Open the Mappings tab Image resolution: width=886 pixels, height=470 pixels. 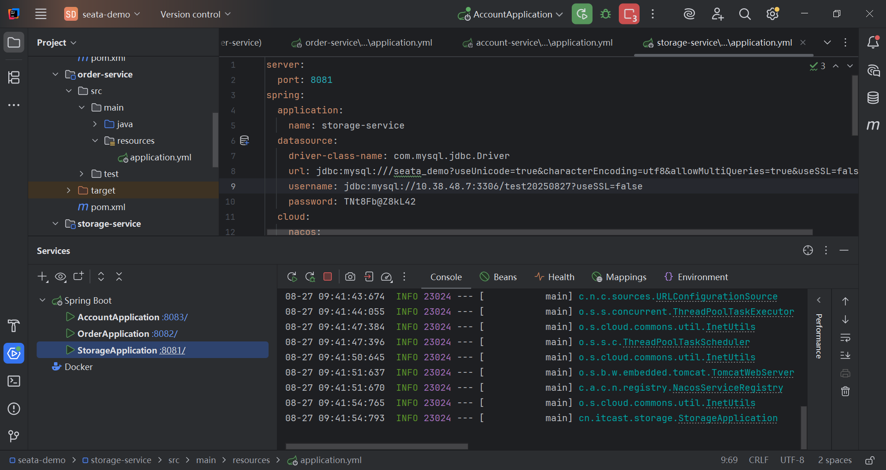pos(619,277)
